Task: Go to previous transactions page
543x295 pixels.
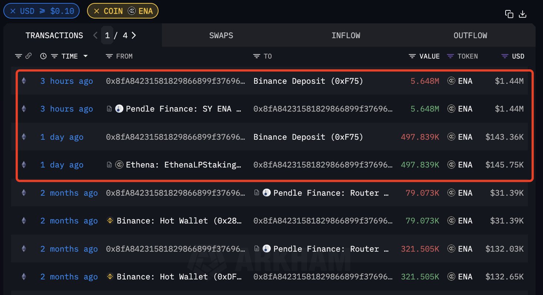Action: pos(96,35)
